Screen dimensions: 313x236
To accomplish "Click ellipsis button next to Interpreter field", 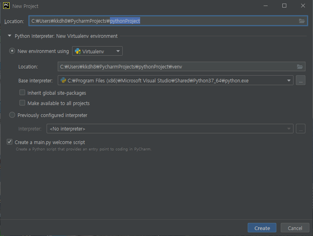I will pyautogui.click(x=300, y=129).
